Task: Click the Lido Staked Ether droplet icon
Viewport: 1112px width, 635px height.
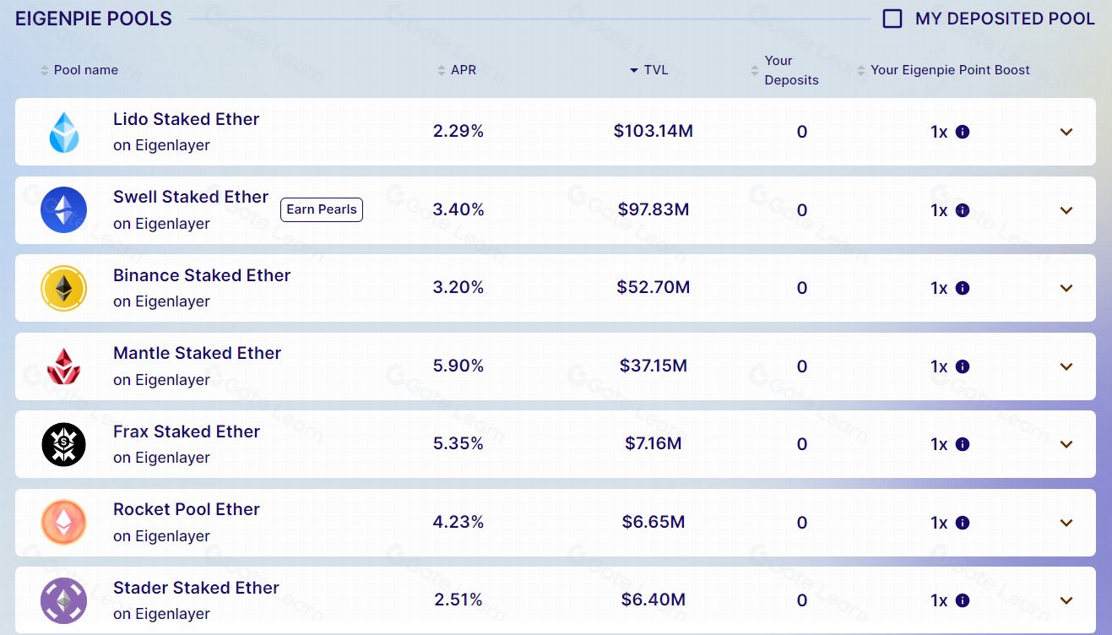Action: tap(64, 132)
